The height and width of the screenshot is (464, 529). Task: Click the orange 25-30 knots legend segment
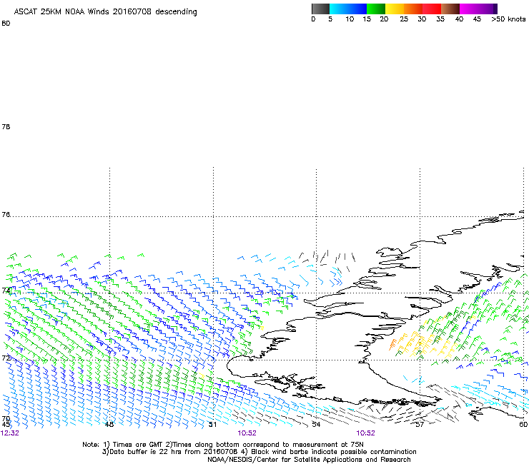pos(413,9)
